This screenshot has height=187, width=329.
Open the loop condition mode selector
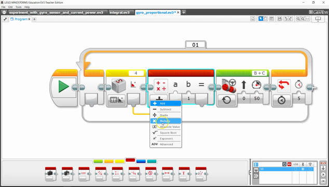pyautogui.click(x=281, y=100)
